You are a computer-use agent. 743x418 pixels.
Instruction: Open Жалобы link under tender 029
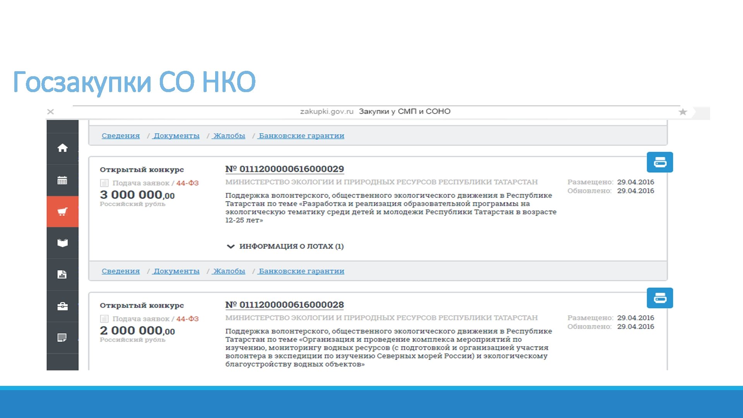(229, 271)
